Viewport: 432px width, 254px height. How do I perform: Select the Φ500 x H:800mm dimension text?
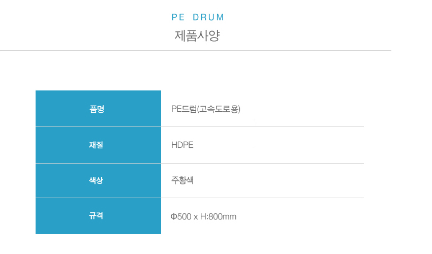(203, 216)
